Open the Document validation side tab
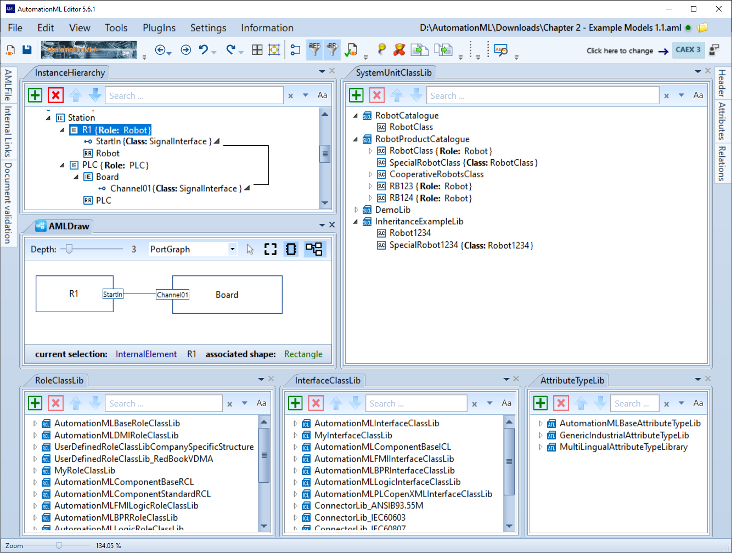 pos(8,203)
